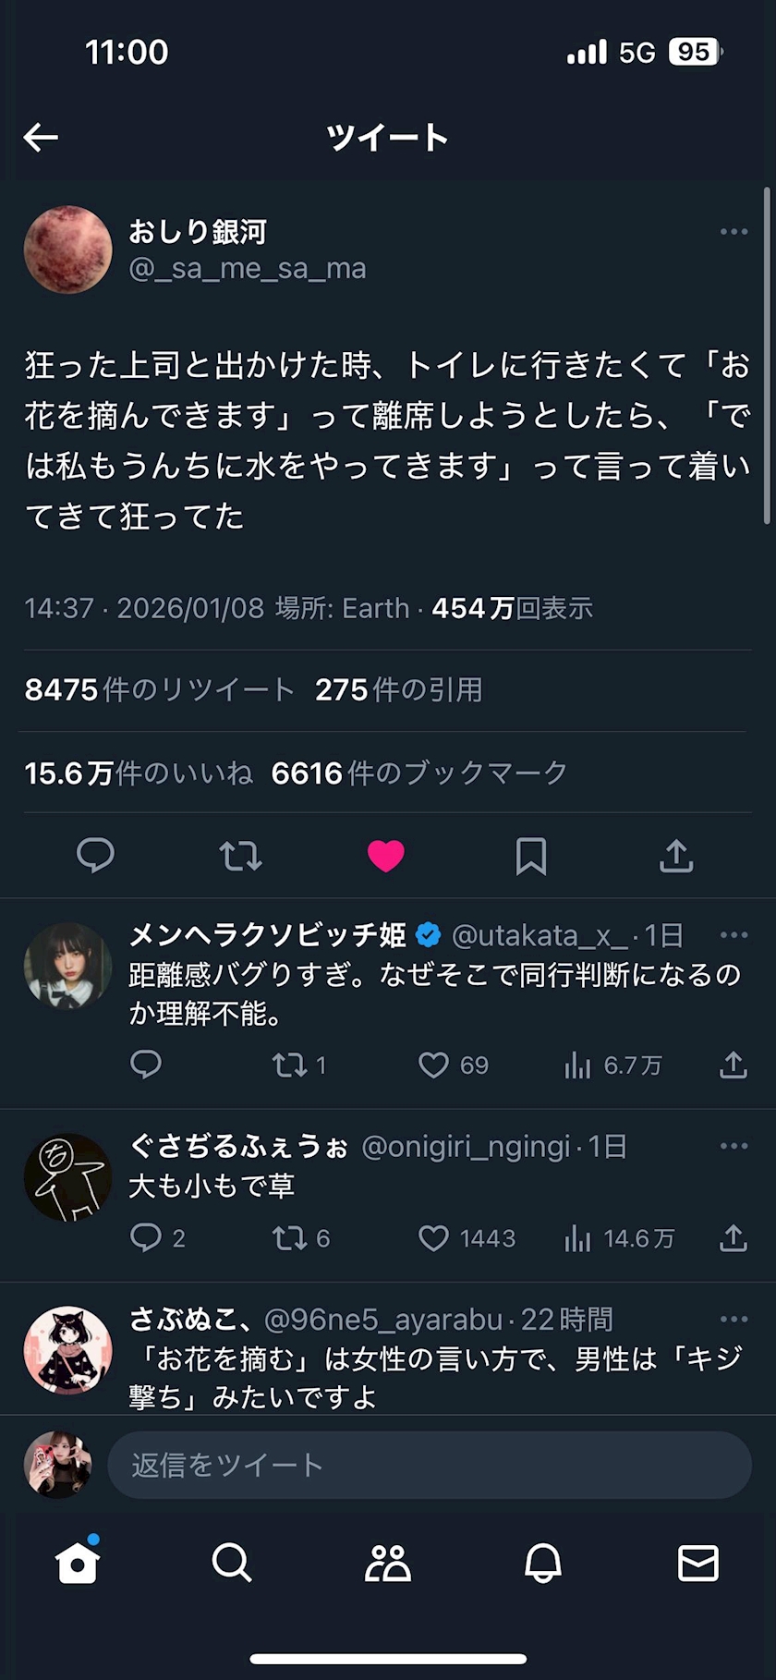
Task: Open reply icon under main tweet
Action: tap(95, 856)
